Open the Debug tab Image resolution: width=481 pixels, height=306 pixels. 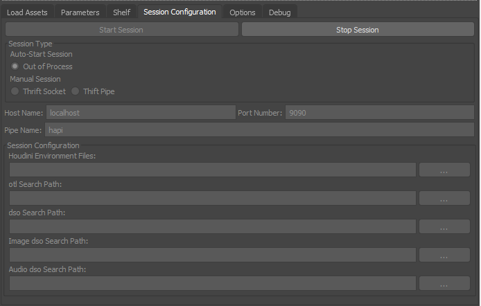click(x=280, y=12)
